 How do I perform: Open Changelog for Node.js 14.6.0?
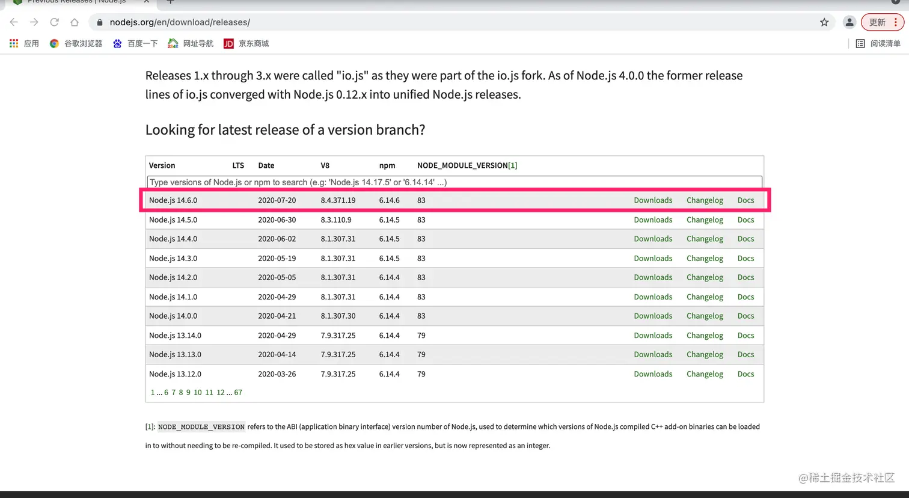pos(705,200)
